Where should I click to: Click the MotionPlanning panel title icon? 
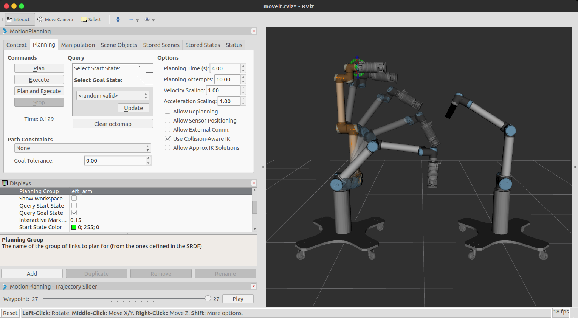coord(5,31)
